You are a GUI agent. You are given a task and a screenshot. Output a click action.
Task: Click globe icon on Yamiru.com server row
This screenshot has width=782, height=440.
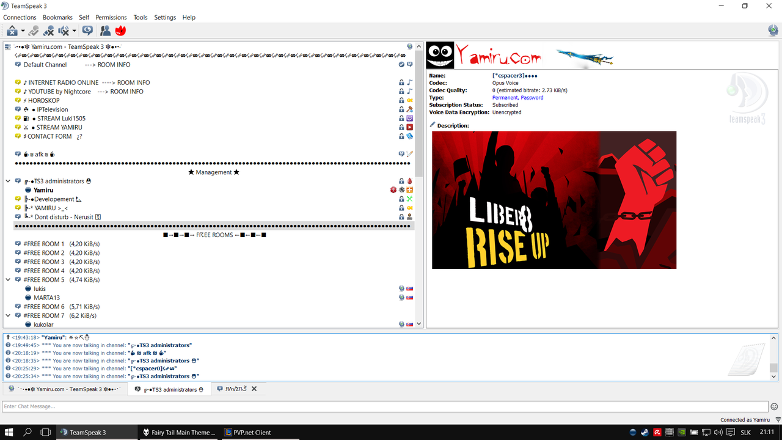(410, 46)
